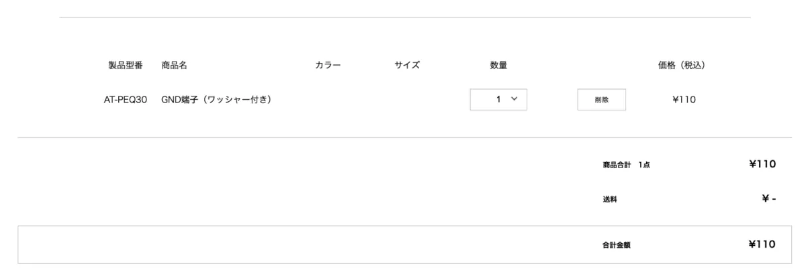Viewport: 806px width, 274px height.
Task: Click the 商品名 column header
Action: point(174,65)
